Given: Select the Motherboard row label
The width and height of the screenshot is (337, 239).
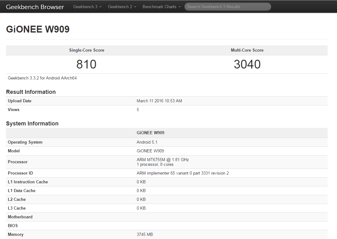Looking at the screenshot, I should coord(20,217).
